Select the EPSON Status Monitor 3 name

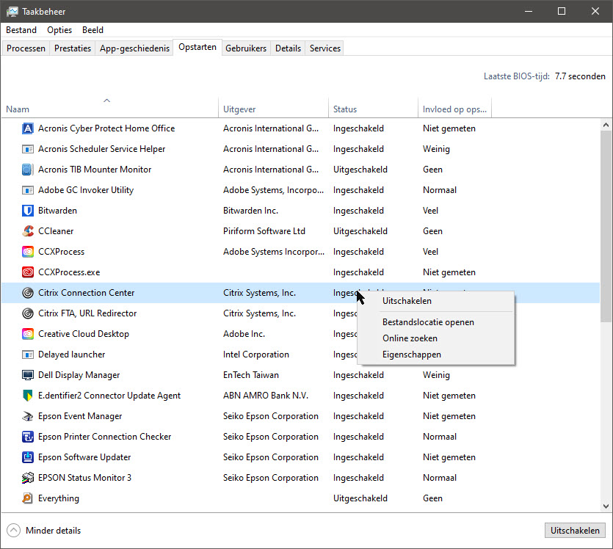pyautogui.click(x=85, y=478)
